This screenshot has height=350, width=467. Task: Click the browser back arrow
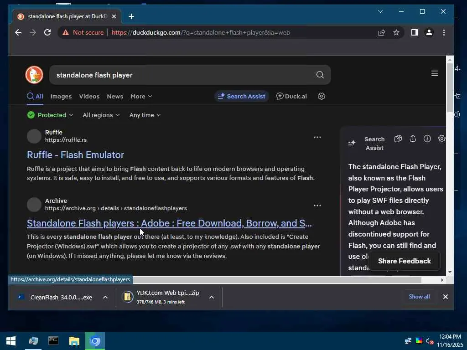coord(18,32)
